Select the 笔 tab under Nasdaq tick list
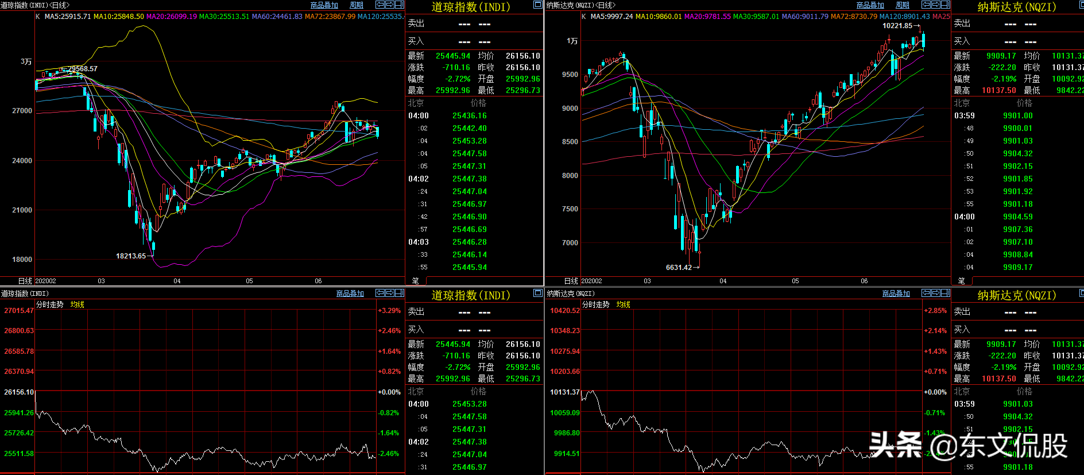Viewport: 1084px width, 475px height. [962, 281]
